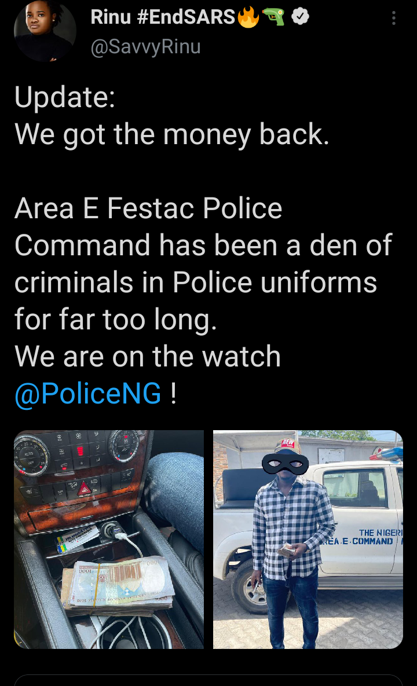
Task: Open the @SavvyRinu handle
Action: click(x=145, y=46)
